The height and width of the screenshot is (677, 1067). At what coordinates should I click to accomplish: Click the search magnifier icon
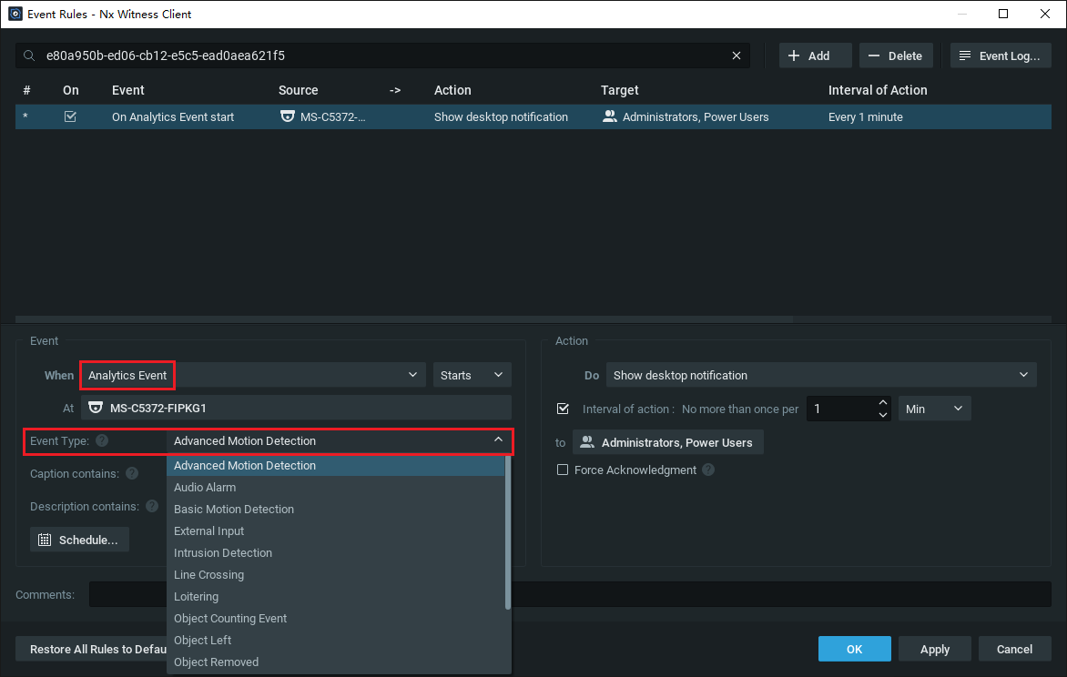coord(29,56)
